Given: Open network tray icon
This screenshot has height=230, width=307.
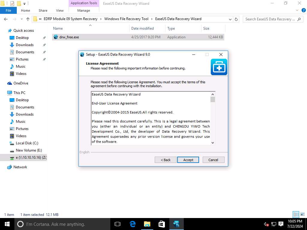Looking at the screenshot, I should [x=274, y=224].
